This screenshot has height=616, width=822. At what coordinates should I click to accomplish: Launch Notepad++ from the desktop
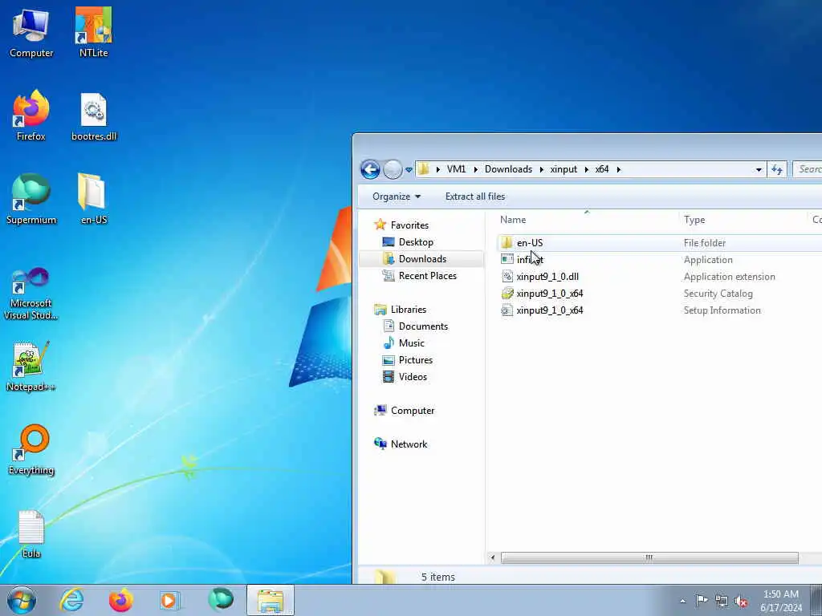pyautogui.click(x=31, y=367)
